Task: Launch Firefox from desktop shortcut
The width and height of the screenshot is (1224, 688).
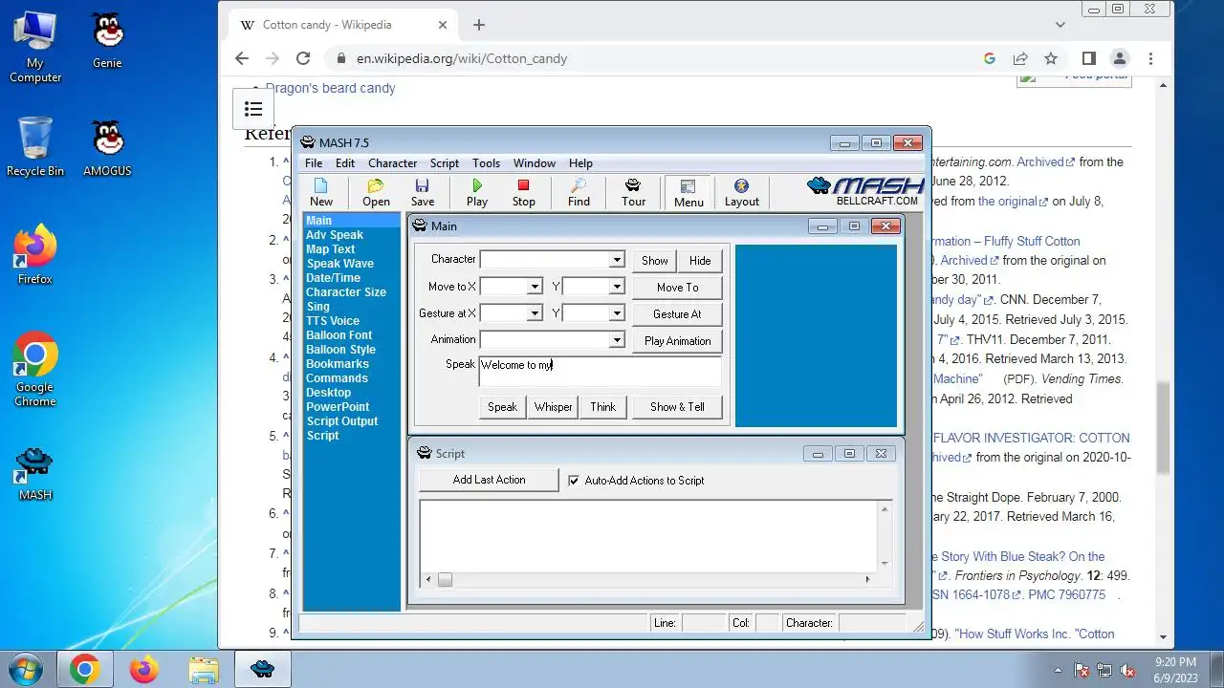Action: click(35, 255)
